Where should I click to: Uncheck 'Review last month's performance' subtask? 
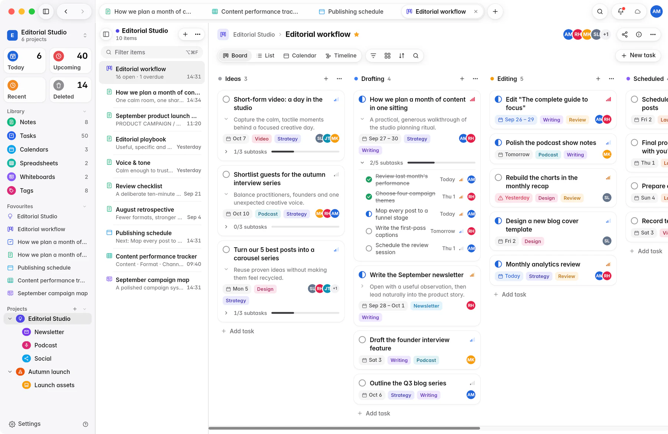tap(369, 180)
